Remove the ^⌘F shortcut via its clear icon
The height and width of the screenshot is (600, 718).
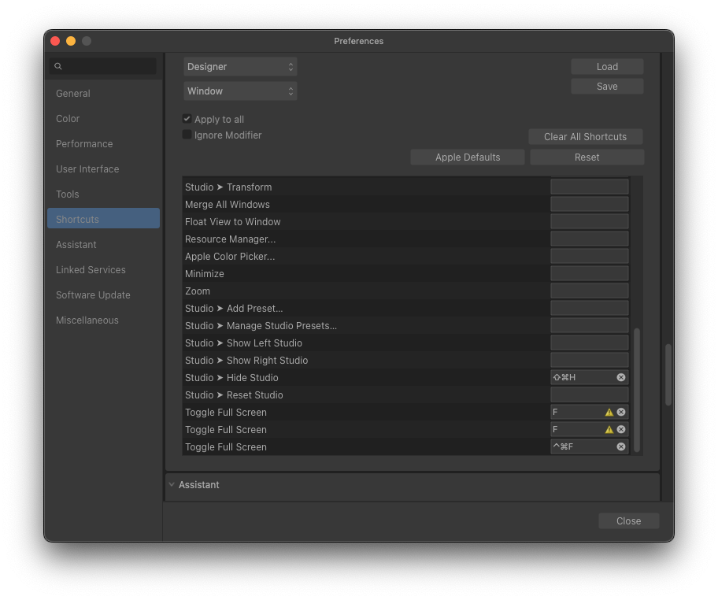[620, 446]
